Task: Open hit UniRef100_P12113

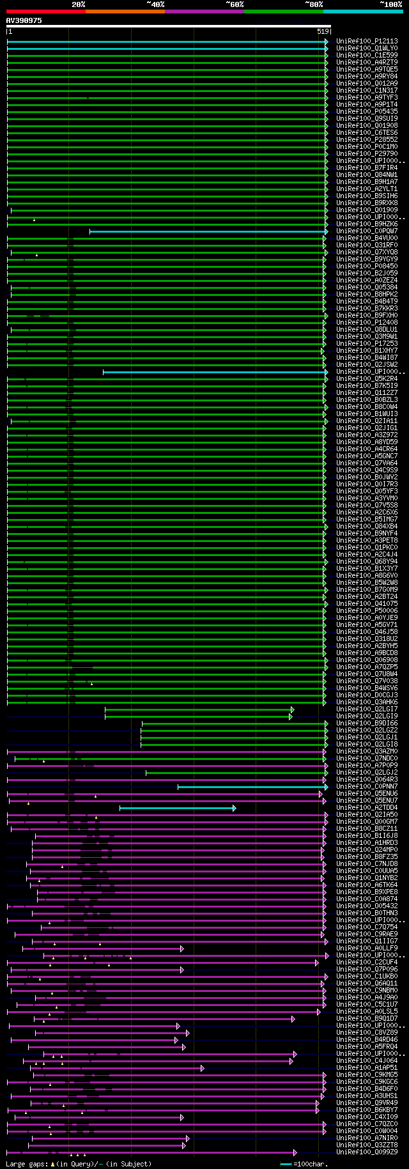Action: [367, 42]
